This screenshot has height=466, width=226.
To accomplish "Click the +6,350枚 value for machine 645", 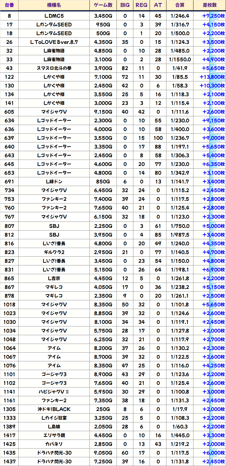I will point(214,164).
